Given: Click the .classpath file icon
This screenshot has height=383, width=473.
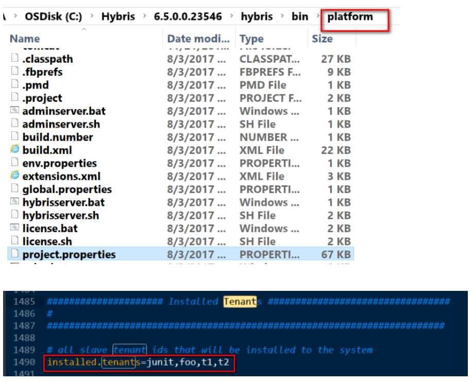Looking at the screenshot, I should 14,58.
